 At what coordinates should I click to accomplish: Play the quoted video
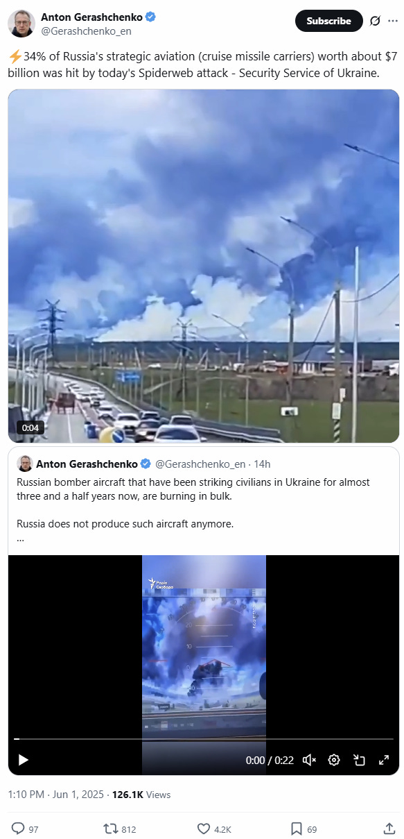(x=23, y=760)
